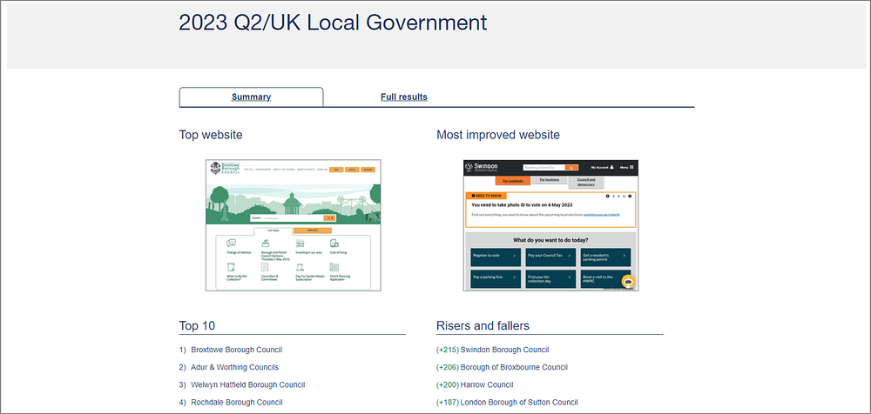Click the Most improved website heading
871x414 pixels.
point(498,135)
